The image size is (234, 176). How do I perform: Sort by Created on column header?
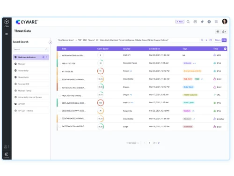point(154,49)
